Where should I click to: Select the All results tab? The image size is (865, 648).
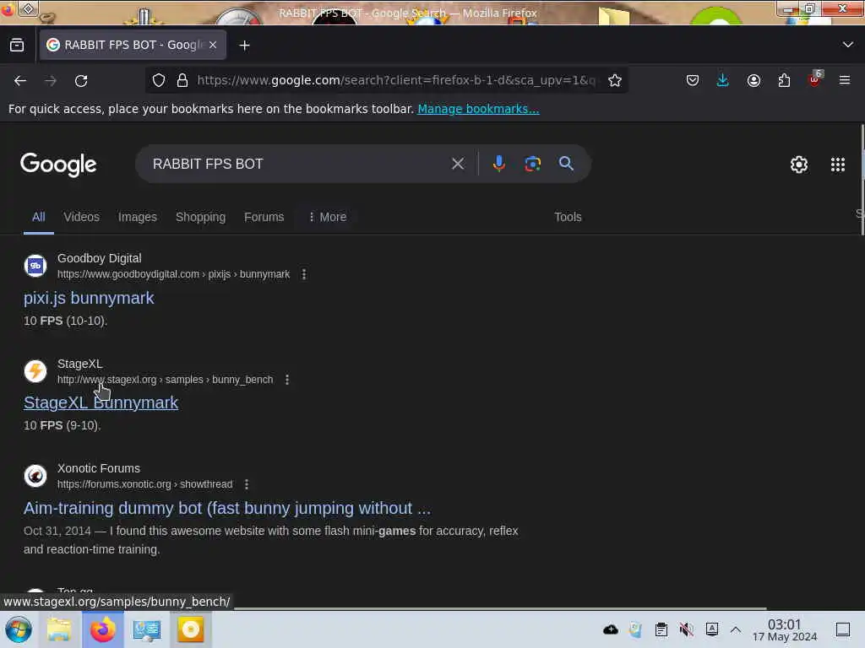click(x=39, y=217)
